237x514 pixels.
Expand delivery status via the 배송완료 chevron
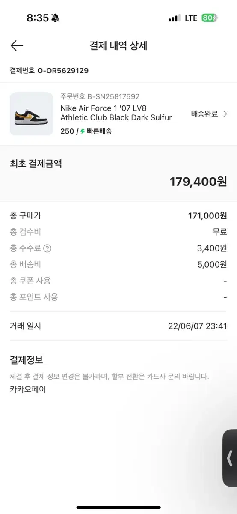pos(225,114)
